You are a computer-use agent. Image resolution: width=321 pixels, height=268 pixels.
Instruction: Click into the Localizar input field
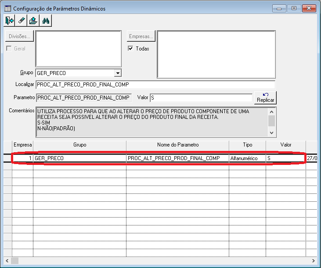pyautogui.click(x=155, y=85)
